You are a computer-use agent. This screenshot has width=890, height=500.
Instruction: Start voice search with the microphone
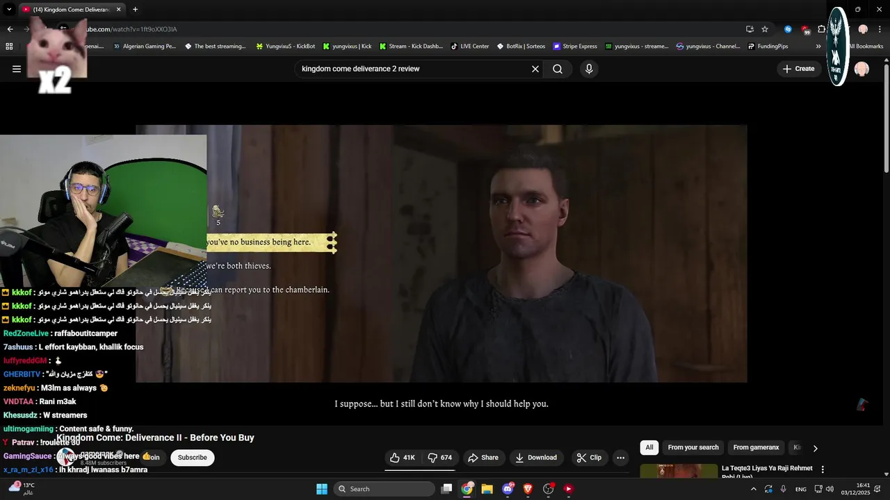(x=589, y=69)
